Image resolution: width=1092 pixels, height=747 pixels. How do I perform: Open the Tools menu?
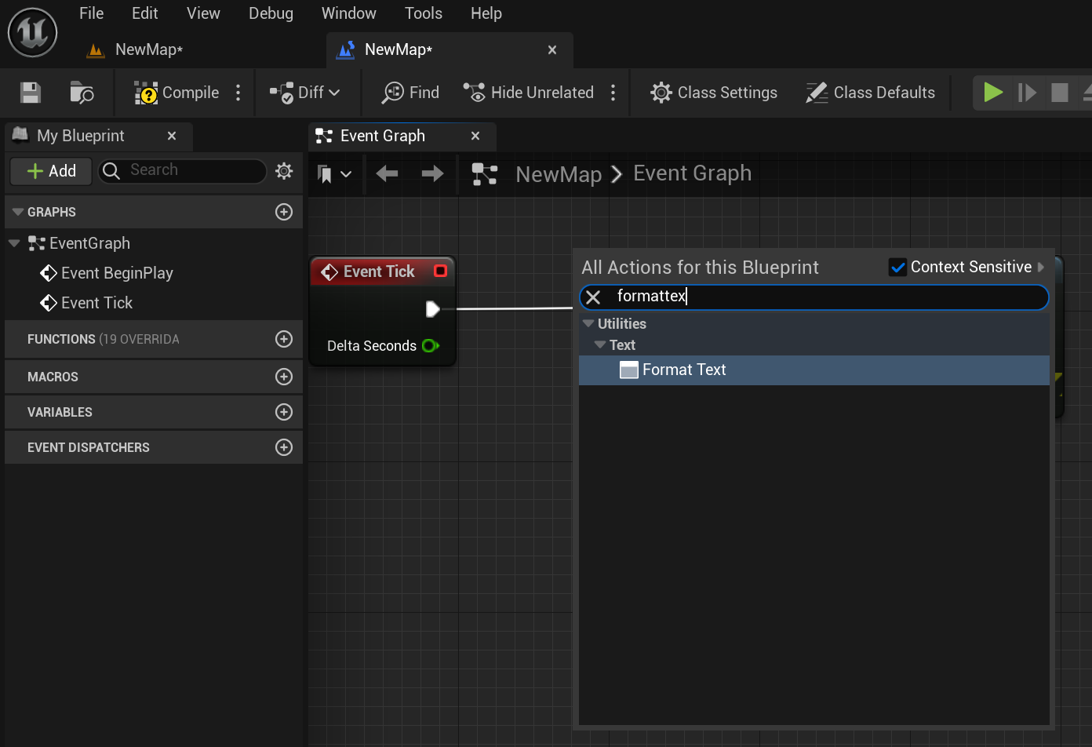[424, 13]
